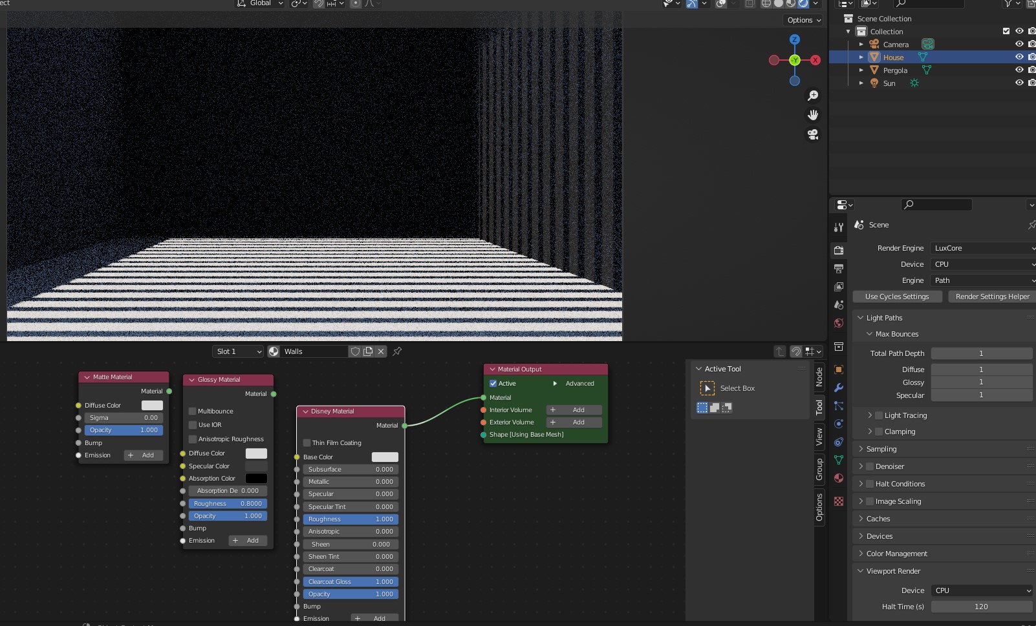
Task: Click the Render Settings Helper button
Action: (x=992, y=297)
